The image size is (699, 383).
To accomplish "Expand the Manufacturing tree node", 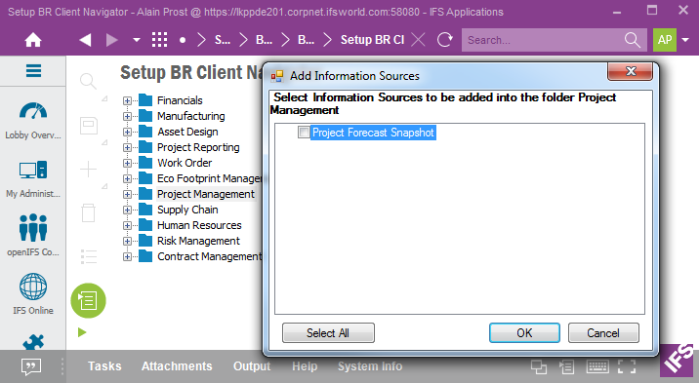I will 127,117.
